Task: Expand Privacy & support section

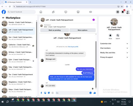Action: pos(114,57)
